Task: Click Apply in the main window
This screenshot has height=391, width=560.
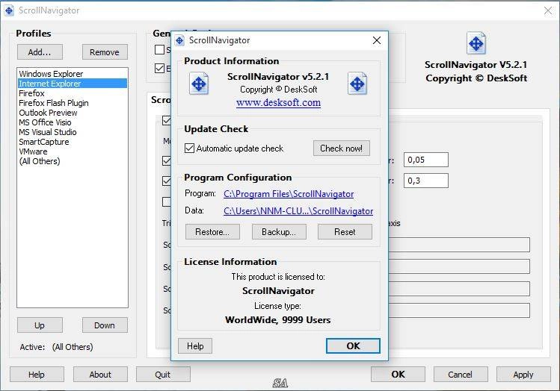Action: pyautogui.click(x=523, y=375)
